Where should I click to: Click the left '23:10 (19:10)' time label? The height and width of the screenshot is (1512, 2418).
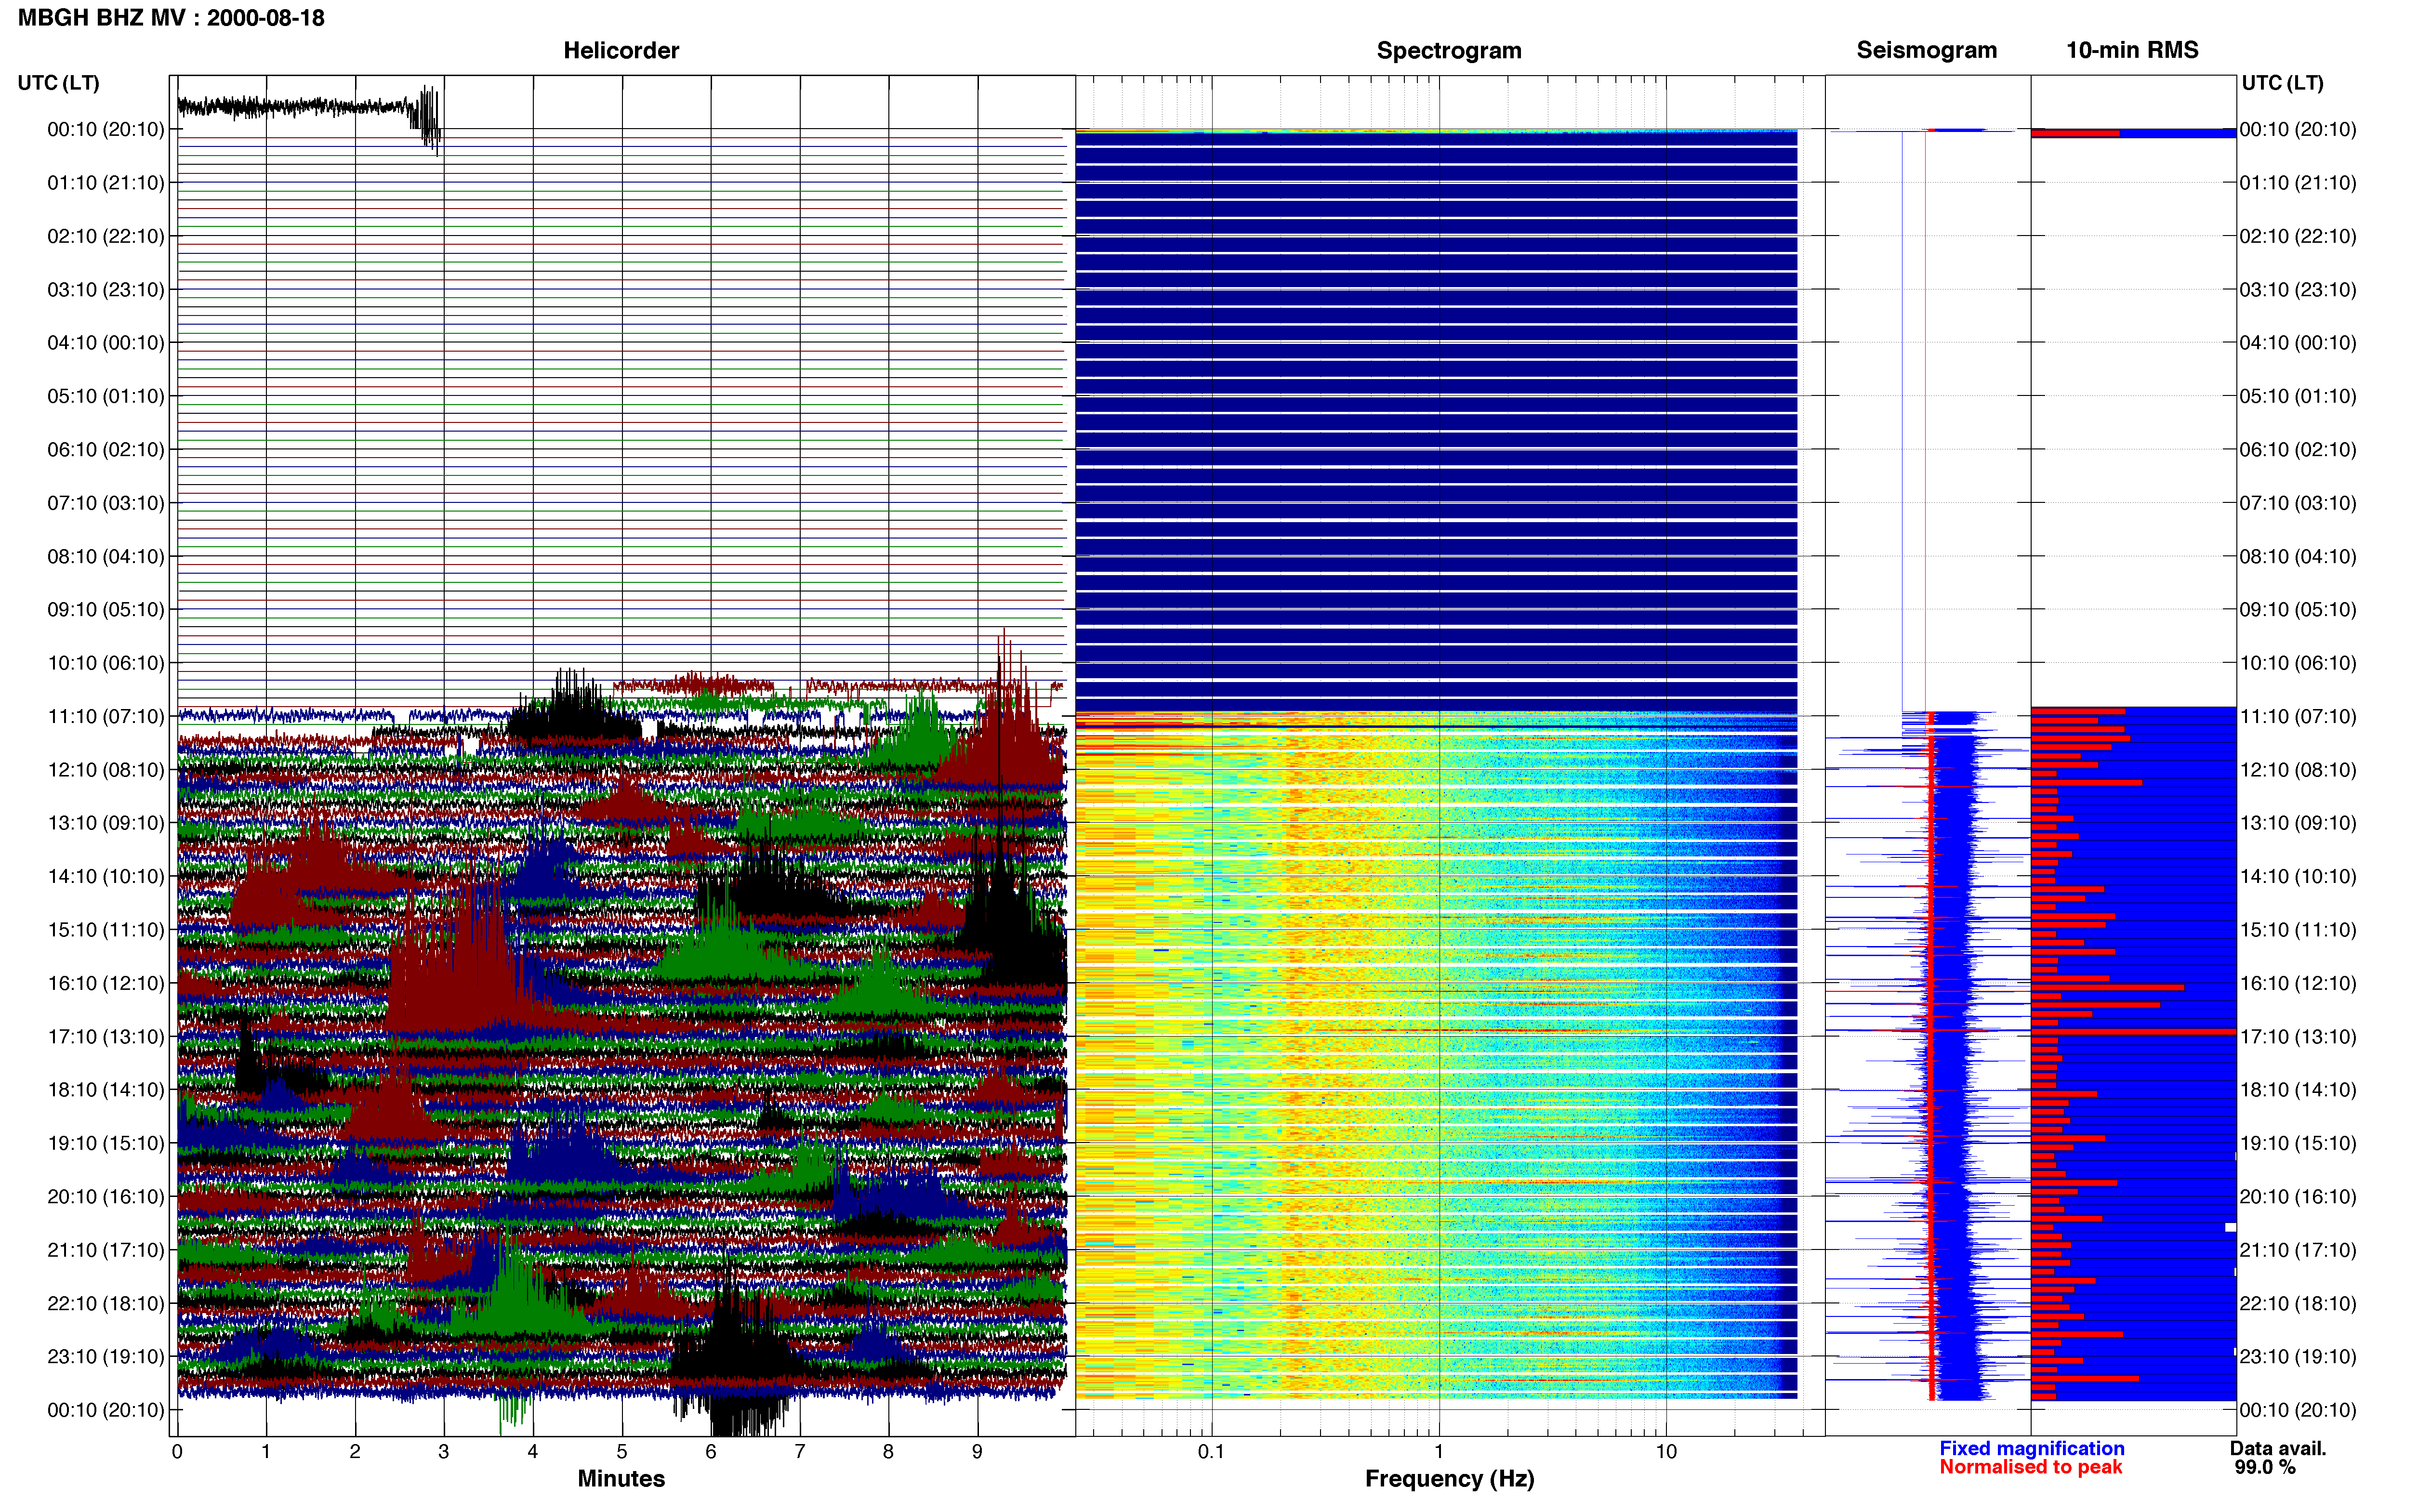pos(106,1357)
